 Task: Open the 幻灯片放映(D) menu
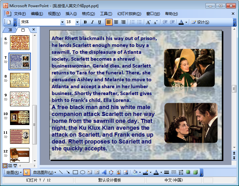(129, 14)
